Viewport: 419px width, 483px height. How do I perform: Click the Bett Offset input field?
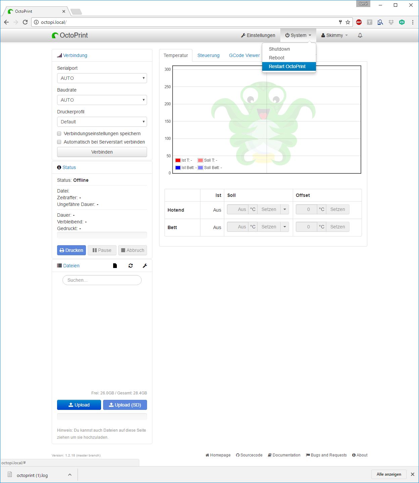306,227
